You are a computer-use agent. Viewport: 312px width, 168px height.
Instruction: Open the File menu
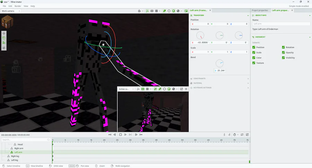(x=5, y=6)
